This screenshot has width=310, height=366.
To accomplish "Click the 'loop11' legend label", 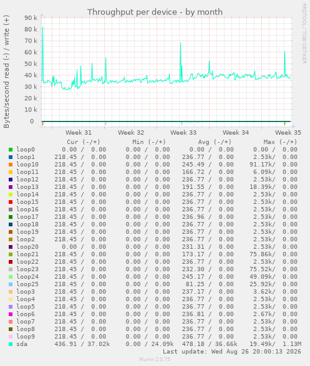I will click(27, 172).
